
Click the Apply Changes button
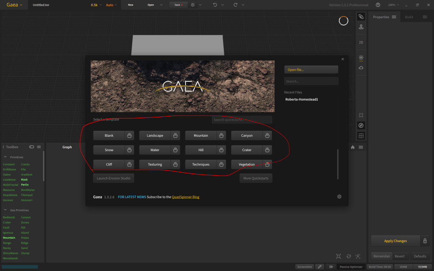coord(395,241)
